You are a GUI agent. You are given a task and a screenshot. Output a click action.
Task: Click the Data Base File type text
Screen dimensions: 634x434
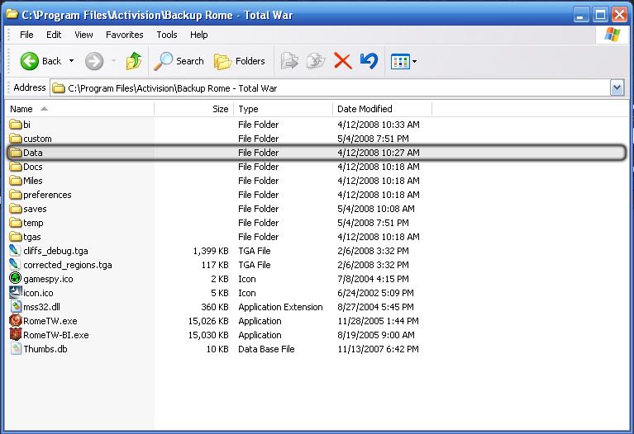[266, 349]
